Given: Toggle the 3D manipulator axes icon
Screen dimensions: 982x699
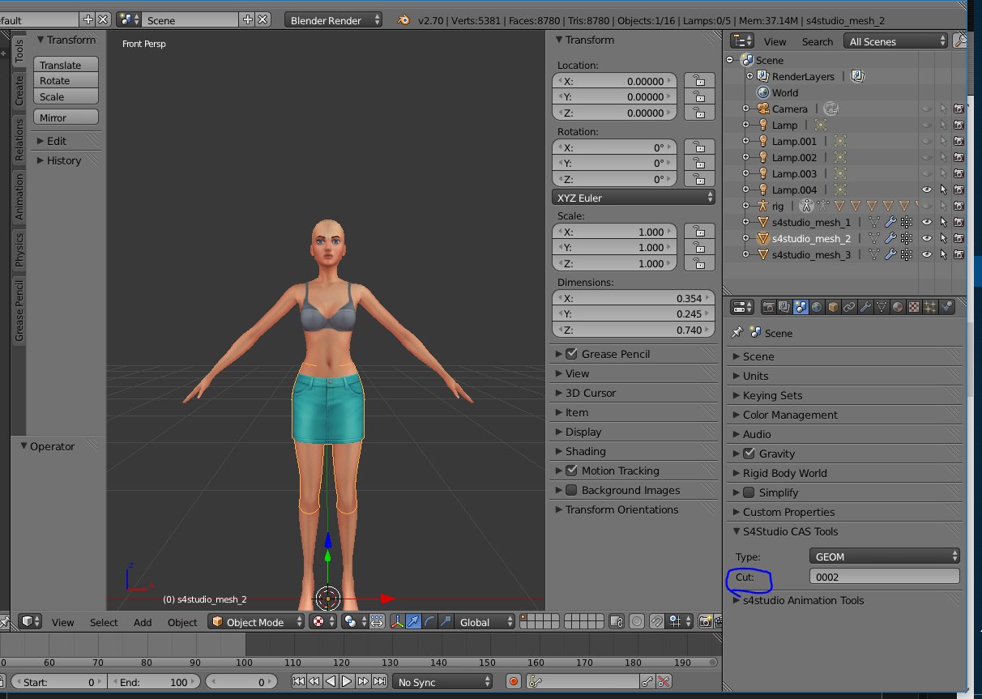Looking at the screenshot, I should pos(397,621).
